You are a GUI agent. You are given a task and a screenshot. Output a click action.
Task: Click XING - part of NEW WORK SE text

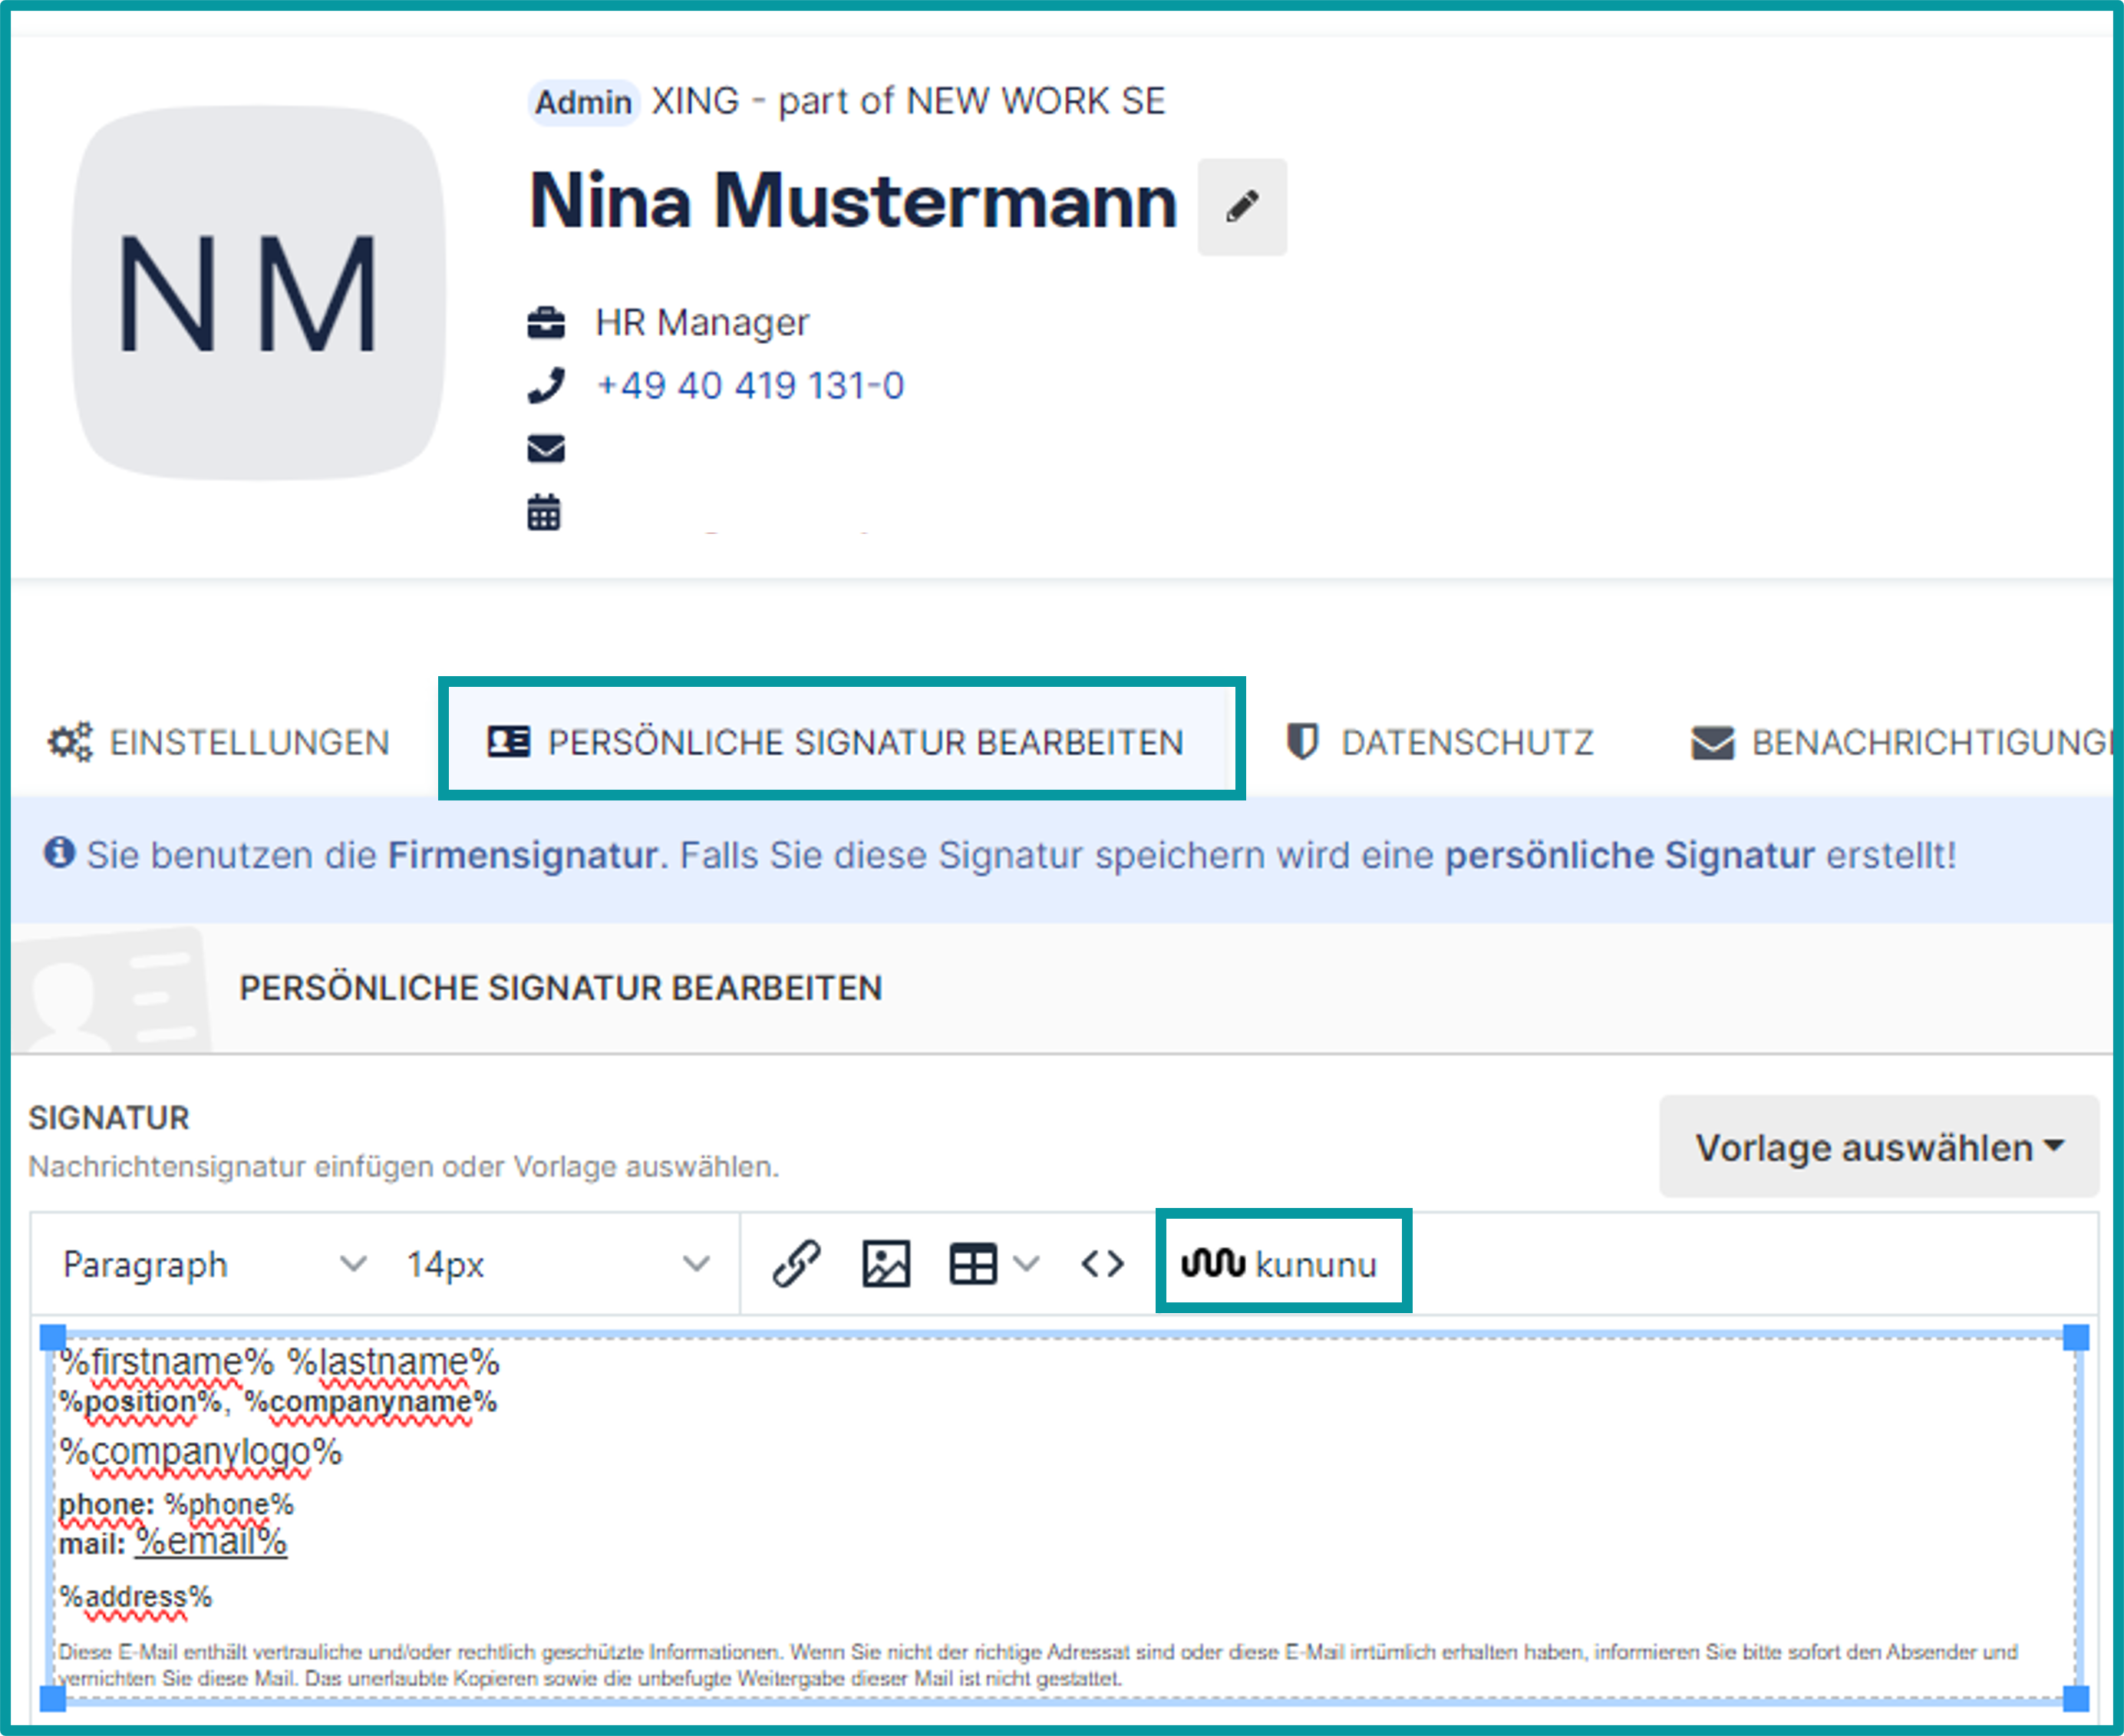pos(908,101)
